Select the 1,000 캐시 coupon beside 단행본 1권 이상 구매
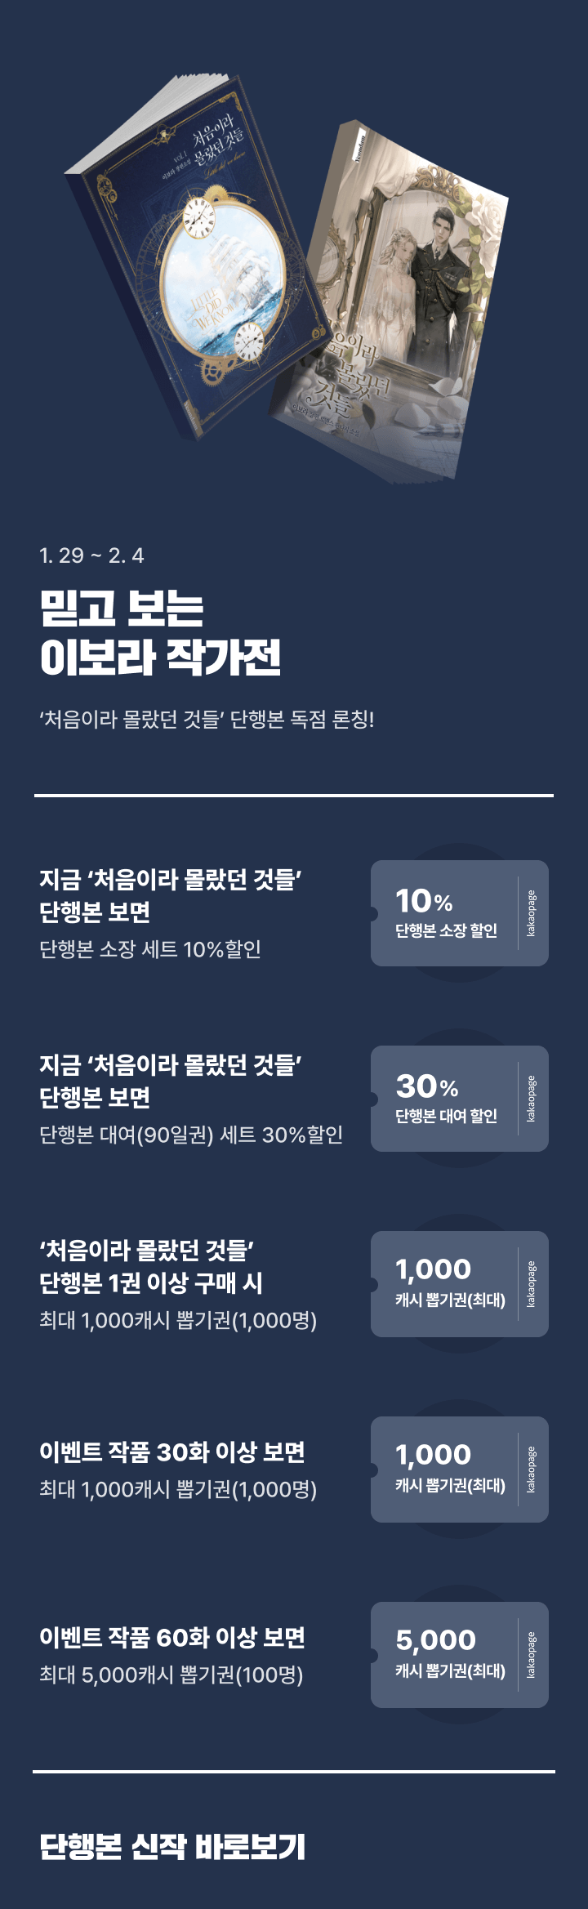588x1909 pixels. coord(446,1284)
